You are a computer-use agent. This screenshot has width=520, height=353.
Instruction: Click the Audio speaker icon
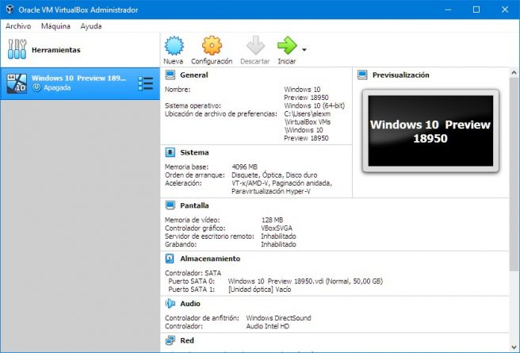pos(170,303)
